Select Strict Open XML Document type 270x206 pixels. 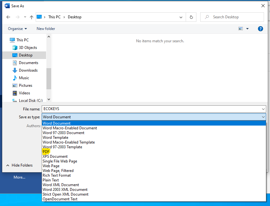(154, 194)
